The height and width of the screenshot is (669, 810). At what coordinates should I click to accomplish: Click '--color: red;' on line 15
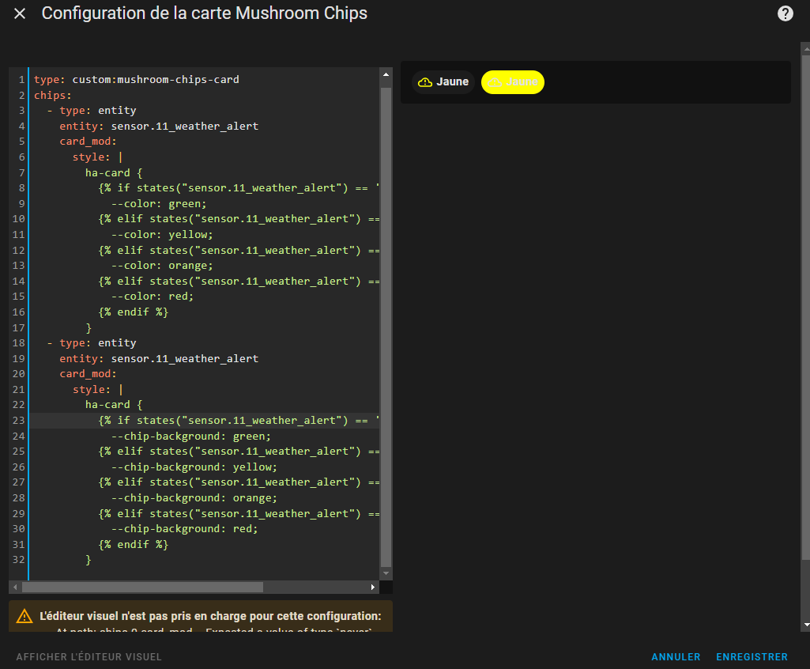(153, 297)
